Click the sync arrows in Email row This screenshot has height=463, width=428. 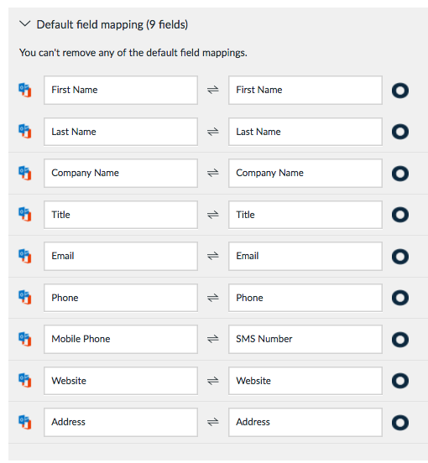pos(212,256)
